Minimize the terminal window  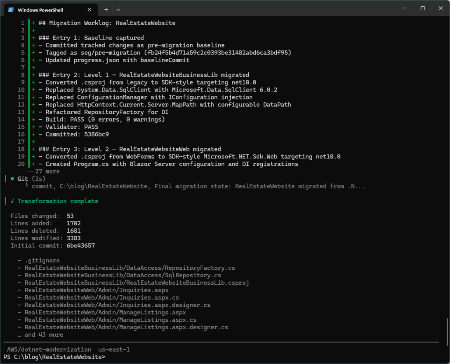pyautogui.click(x=405, y=8)
